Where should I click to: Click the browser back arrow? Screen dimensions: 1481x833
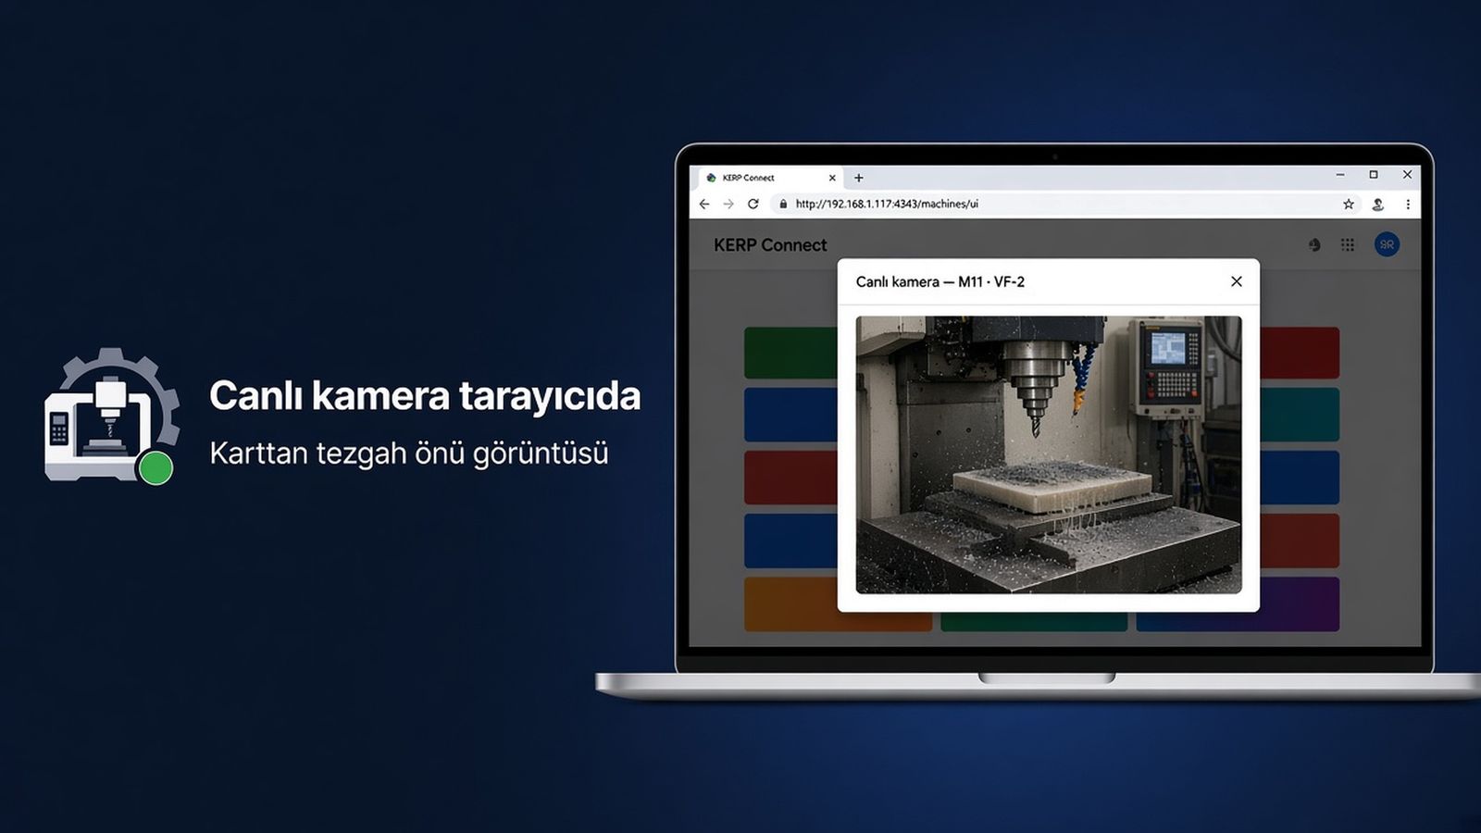(704, 204)
